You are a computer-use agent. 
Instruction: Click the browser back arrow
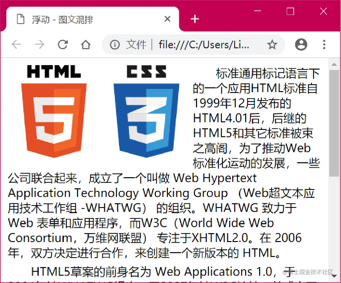coord(16,45)
